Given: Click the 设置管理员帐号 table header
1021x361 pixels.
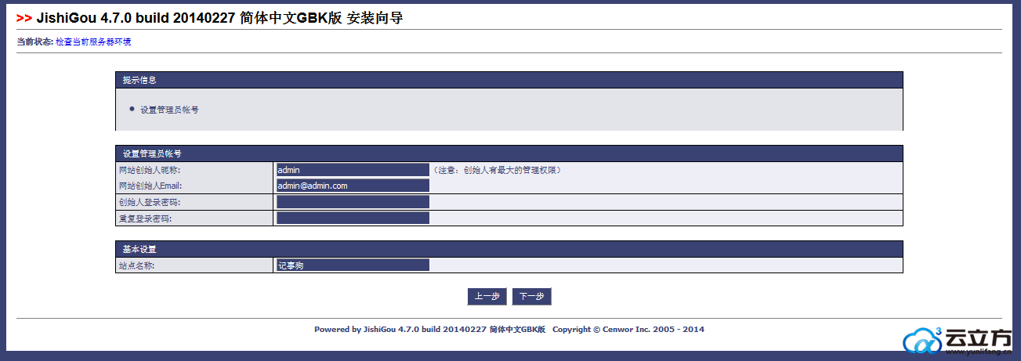Looking at the screenshot, I should click(509, 153).
